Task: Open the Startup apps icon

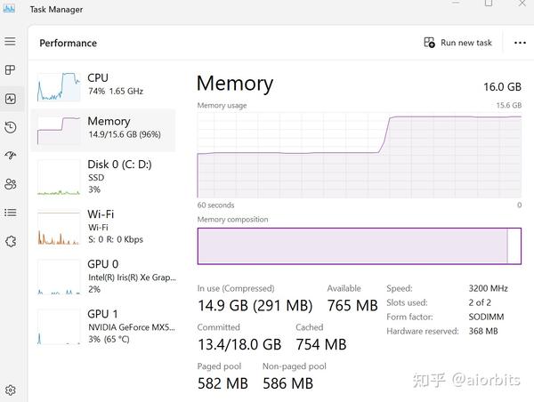Action: tap(11, 156)
